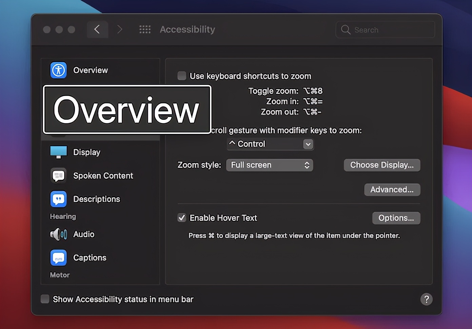Click the Search field

[385, 30]
